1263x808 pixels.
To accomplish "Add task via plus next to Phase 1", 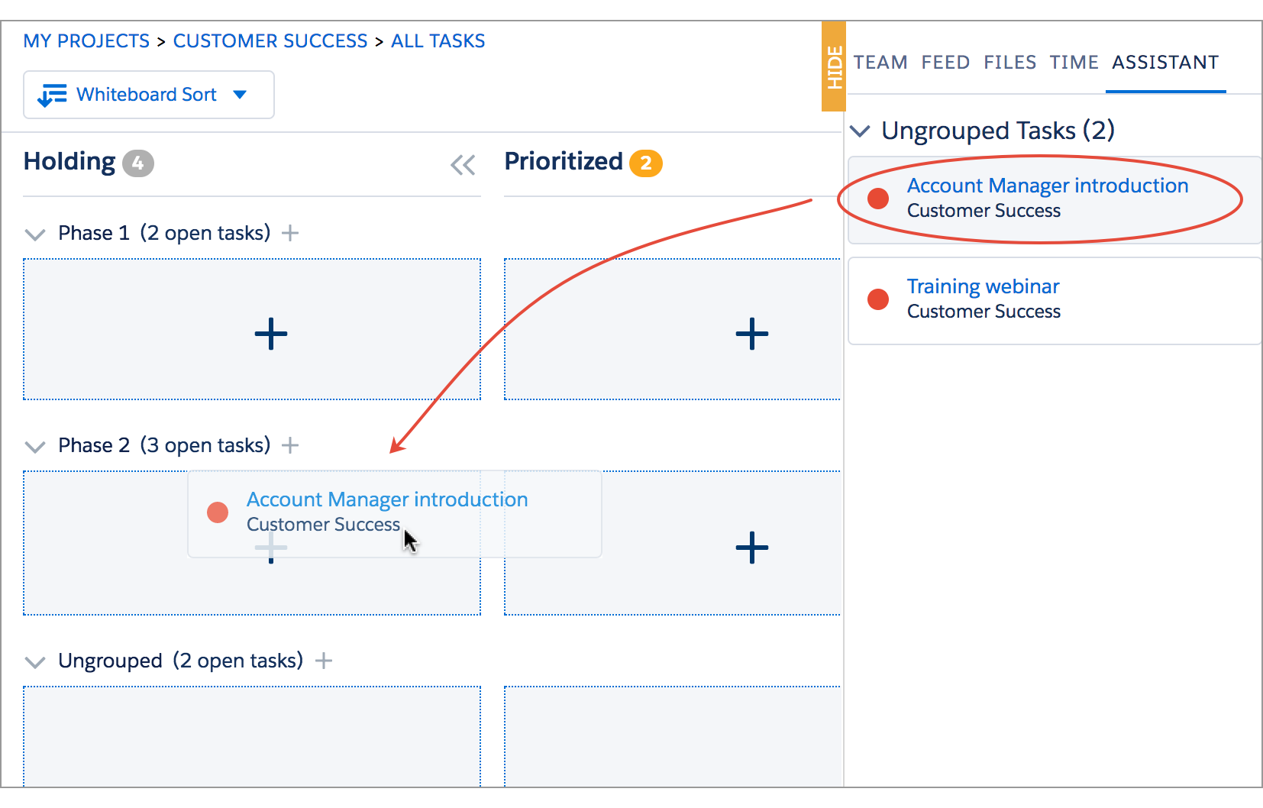I will click(x=290, y=233).
